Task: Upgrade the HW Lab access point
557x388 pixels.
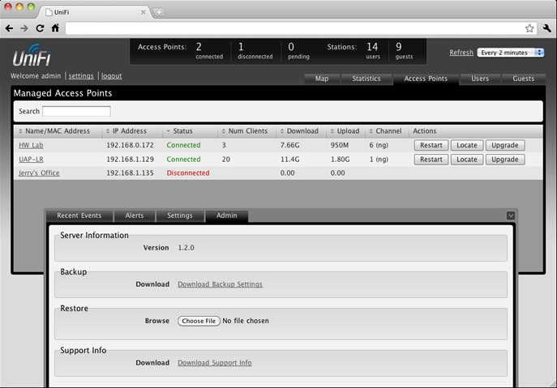Action: [x=505, y=145]
